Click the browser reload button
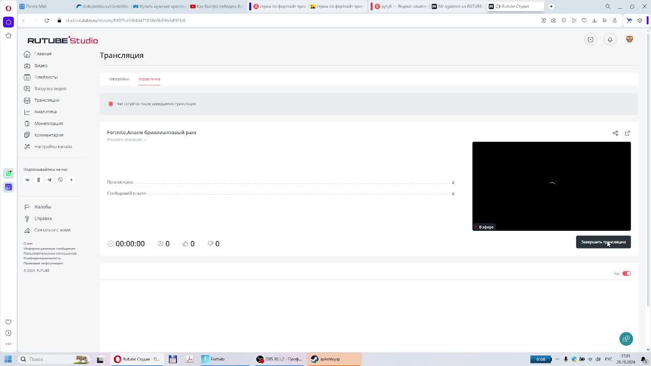The height and width of the screenshot is (366, 651). [x=46, y=20]
